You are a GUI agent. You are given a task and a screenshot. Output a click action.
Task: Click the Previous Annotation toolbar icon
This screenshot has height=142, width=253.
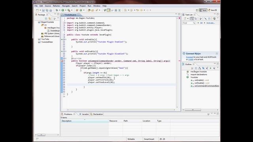click(x=132, y=10)
